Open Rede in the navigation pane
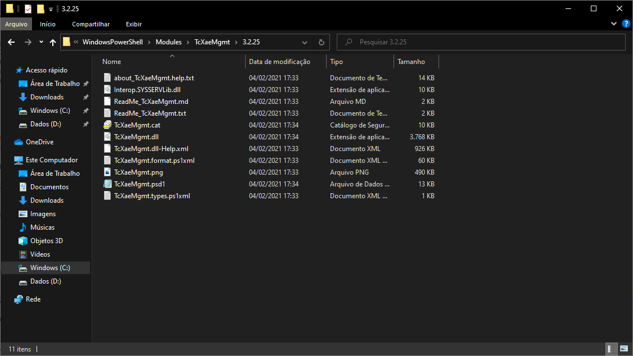The image size is (633, 356). pos(33,299)
